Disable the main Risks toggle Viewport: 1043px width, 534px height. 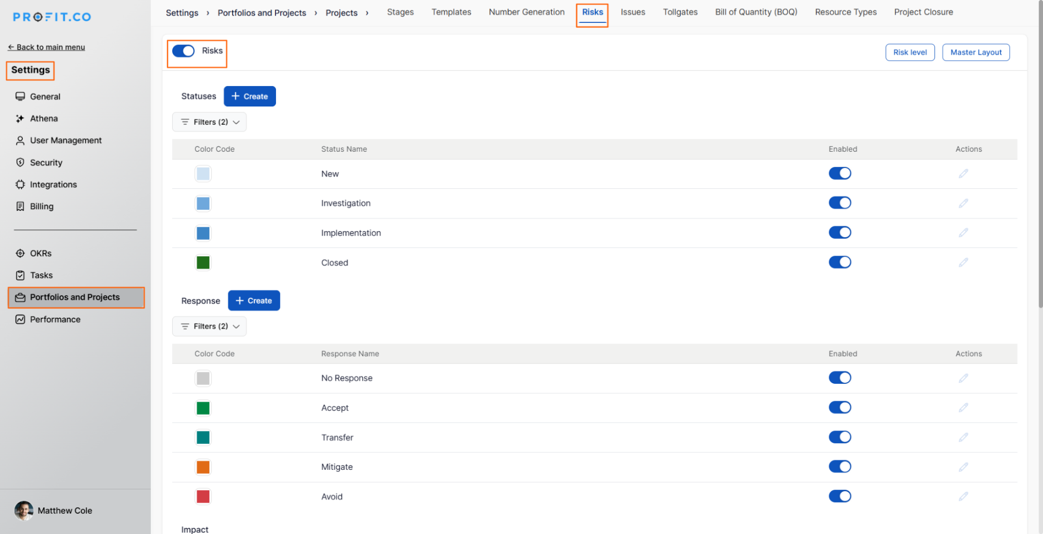(x=183, y=51)
